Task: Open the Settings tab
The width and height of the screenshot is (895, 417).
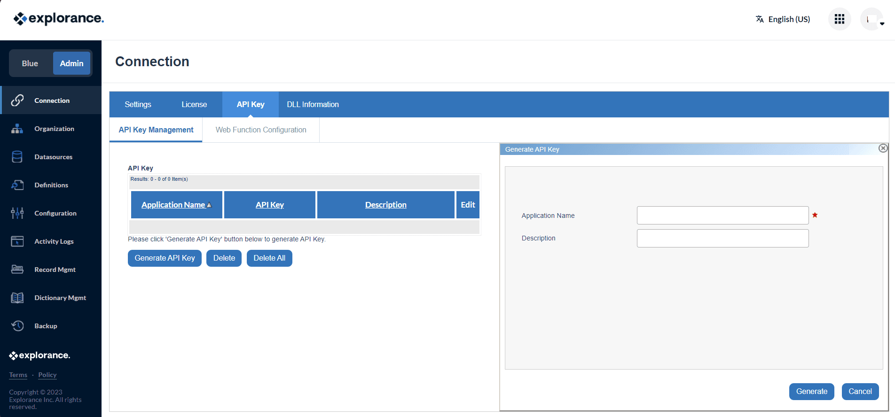Action: click(138, 104)
